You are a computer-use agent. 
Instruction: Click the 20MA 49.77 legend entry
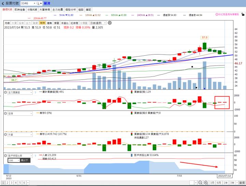coord(37,18)
